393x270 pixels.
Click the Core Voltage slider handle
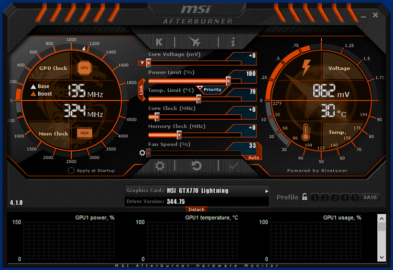149,63
